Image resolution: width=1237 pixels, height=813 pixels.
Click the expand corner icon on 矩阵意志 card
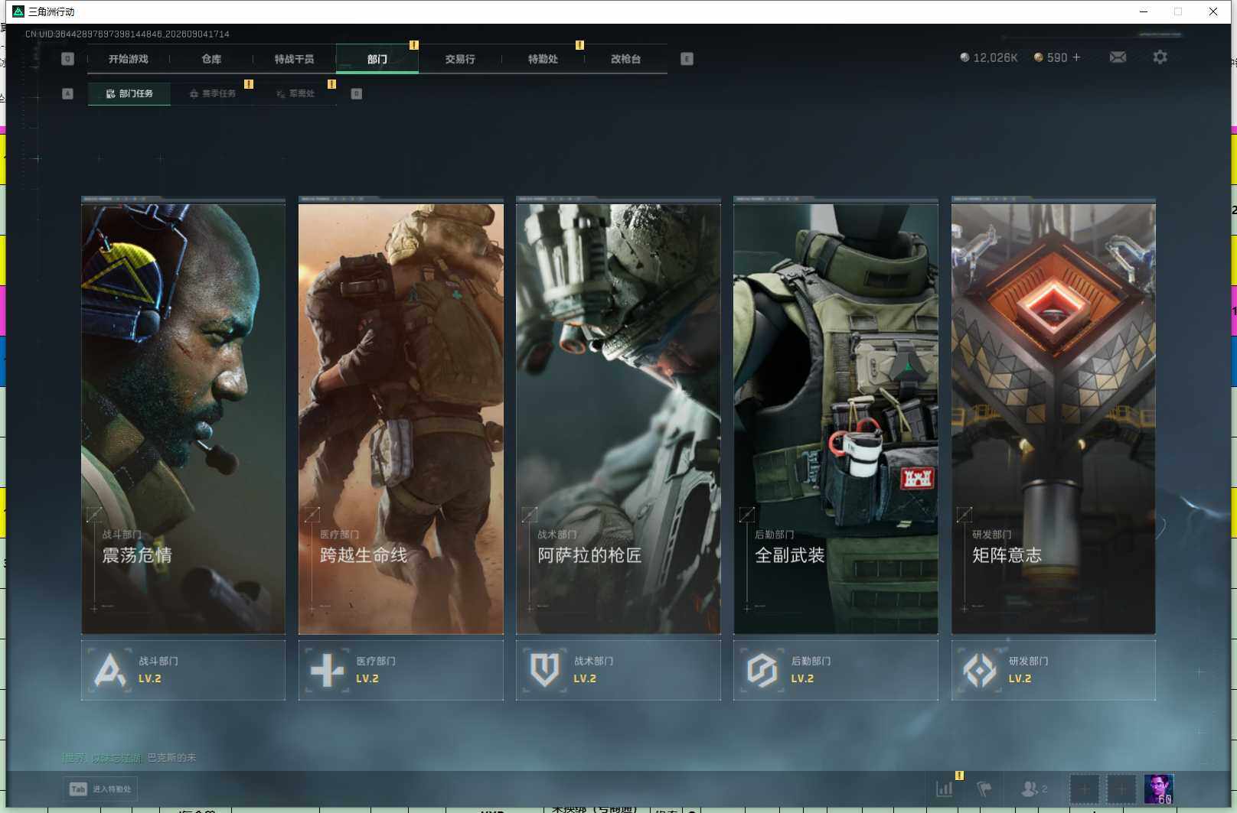[x=964, y=515]
